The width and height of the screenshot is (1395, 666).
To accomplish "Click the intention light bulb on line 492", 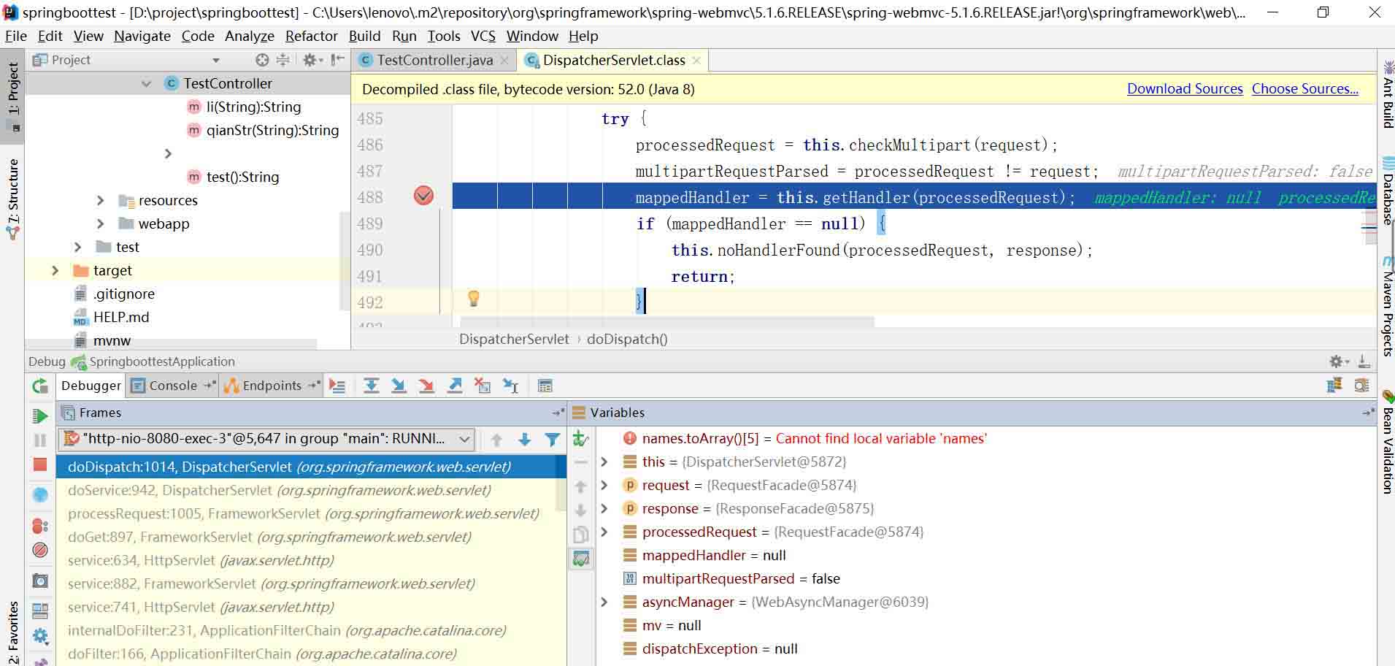I will pyautogui.click(x=474, y=298).
